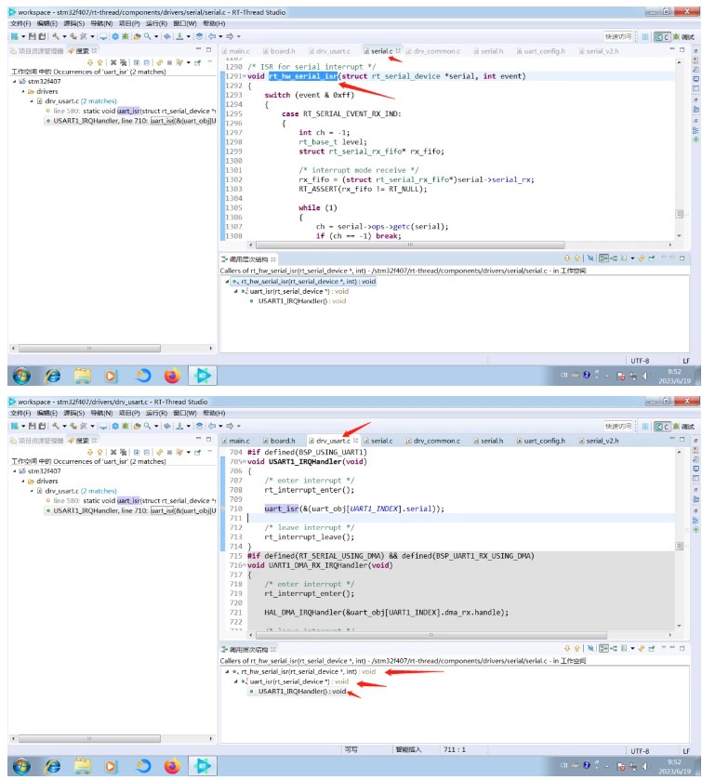Image resolution: width=702 pixels, height=780 pixels.
Task: Click 调试 perspective button in drv_usart.c-titled window
Action: click(684, 427)
